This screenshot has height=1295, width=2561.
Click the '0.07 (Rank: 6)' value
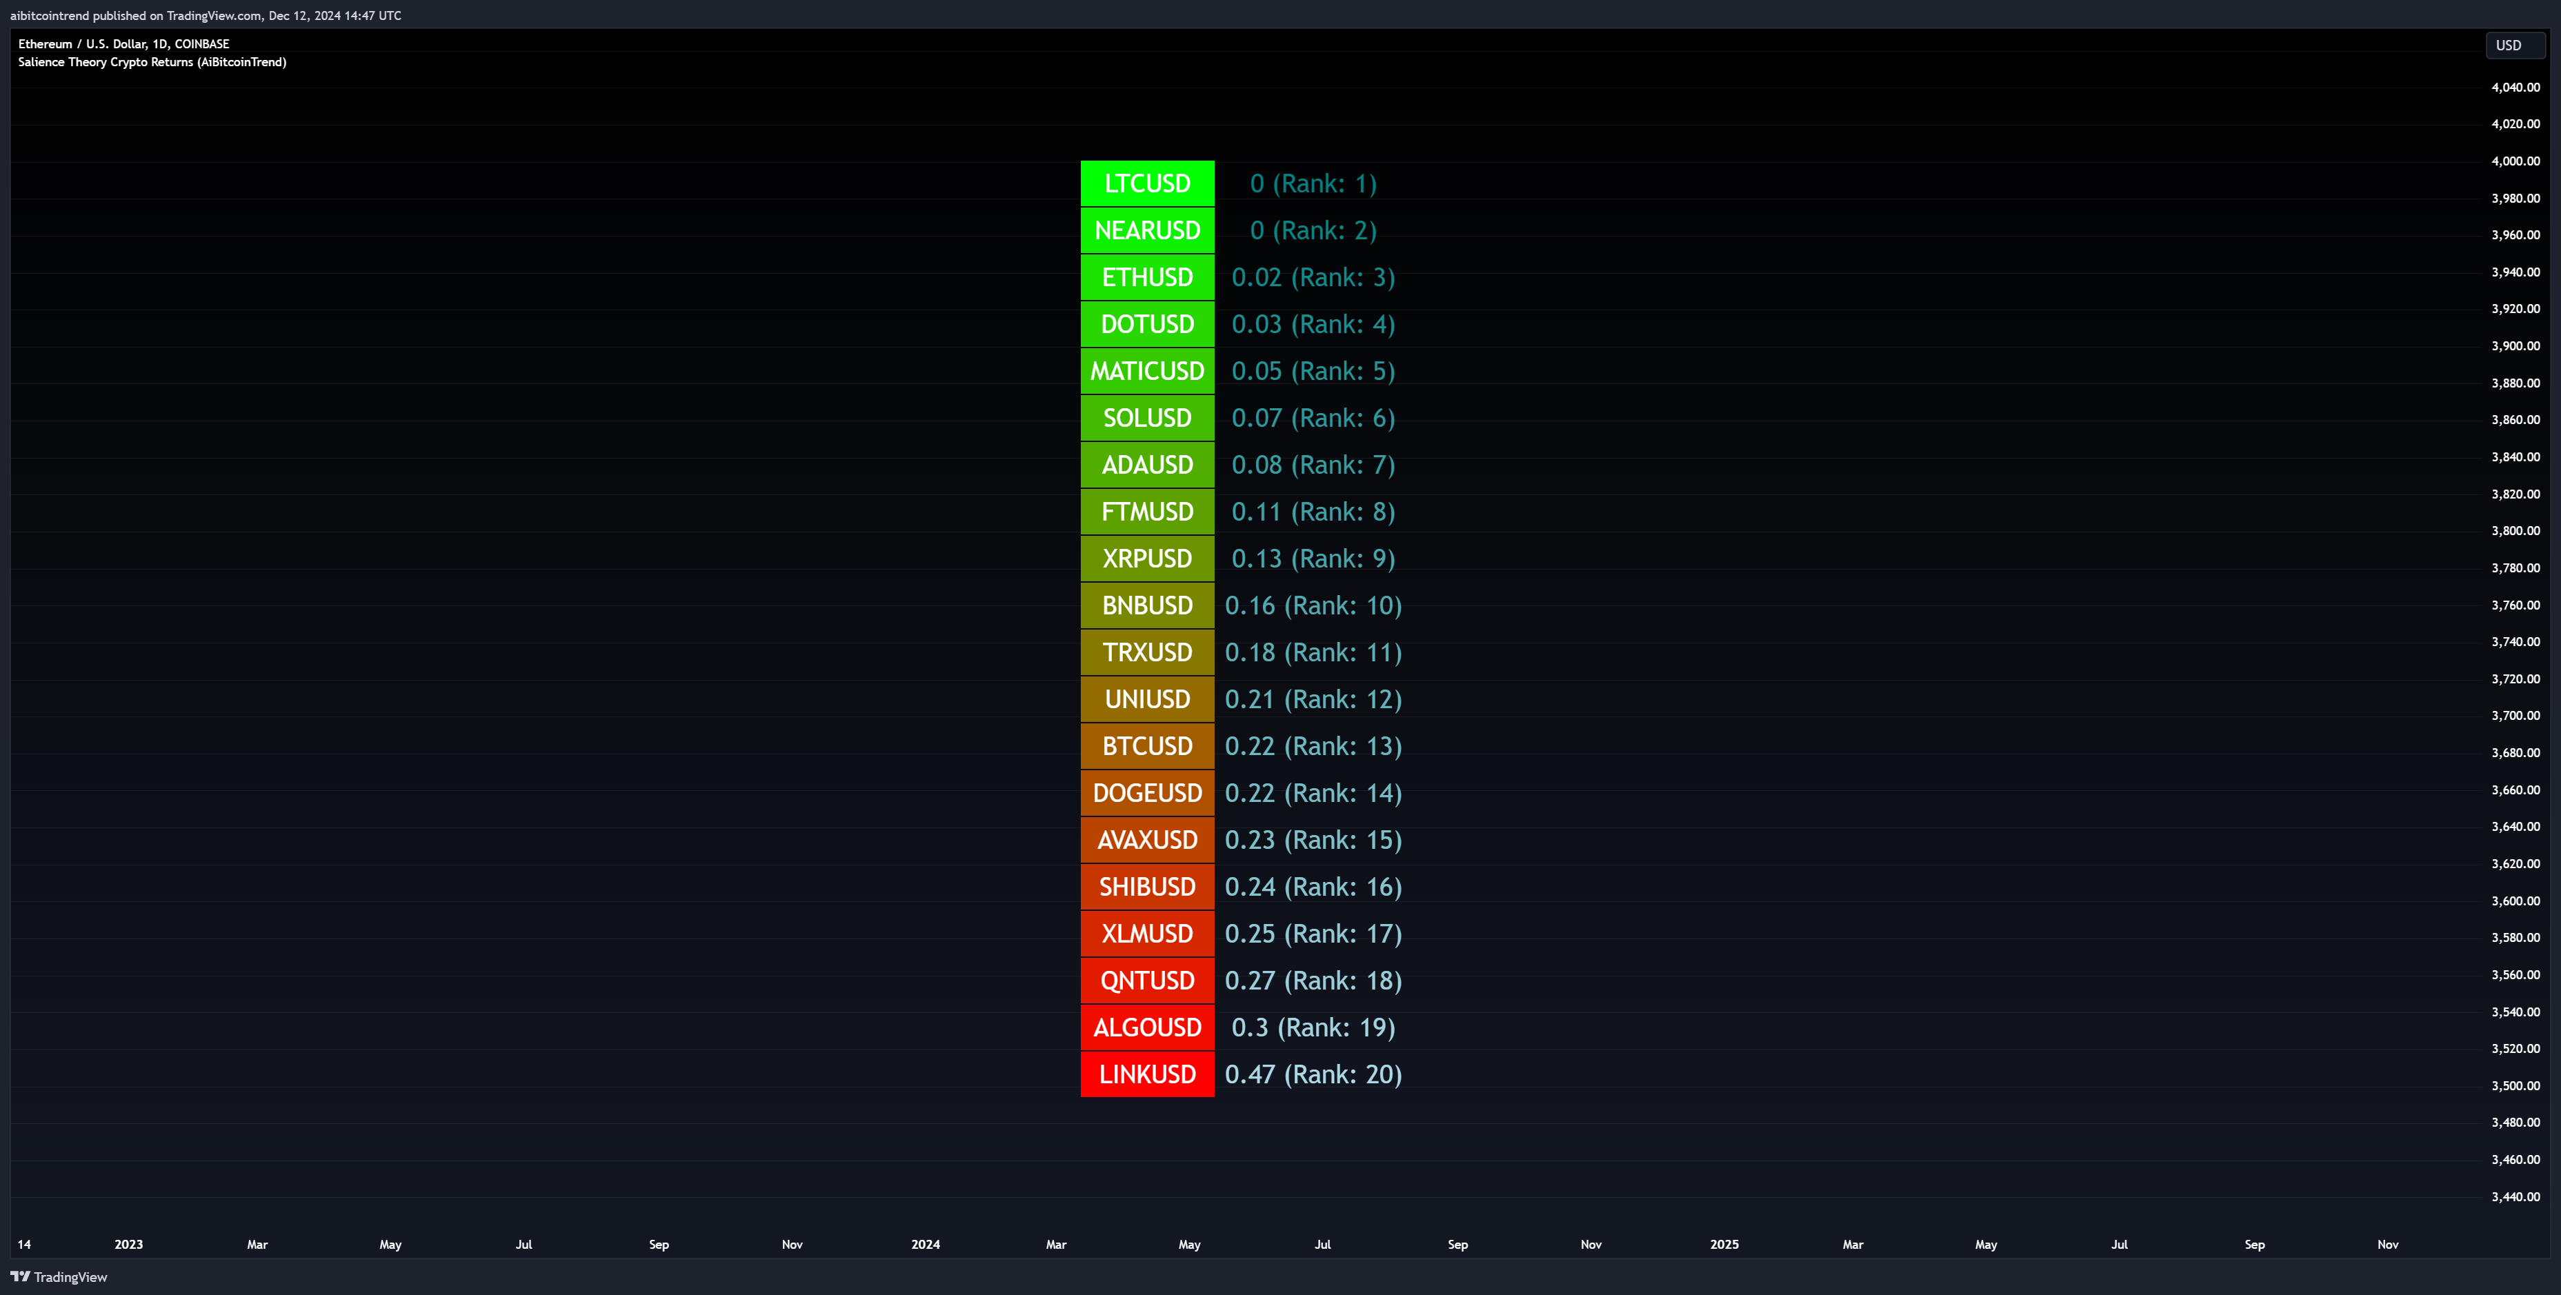pyautogui.click(x=1313, y=419)
